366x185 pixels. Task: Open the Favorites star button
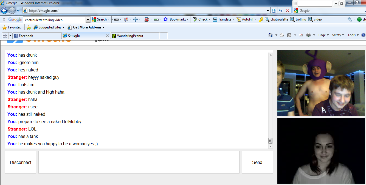[12, 27]
